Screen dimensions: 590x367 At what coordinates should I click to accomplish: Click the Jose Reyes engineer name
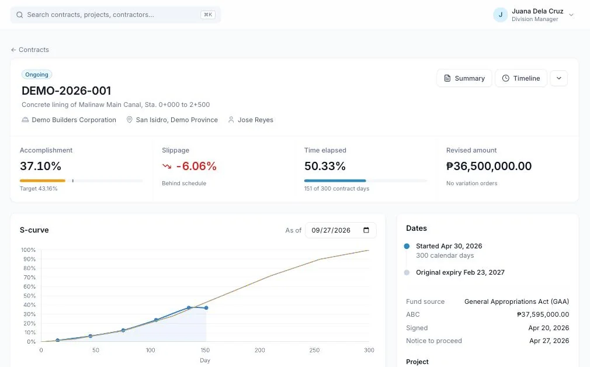tap(255, 120)
